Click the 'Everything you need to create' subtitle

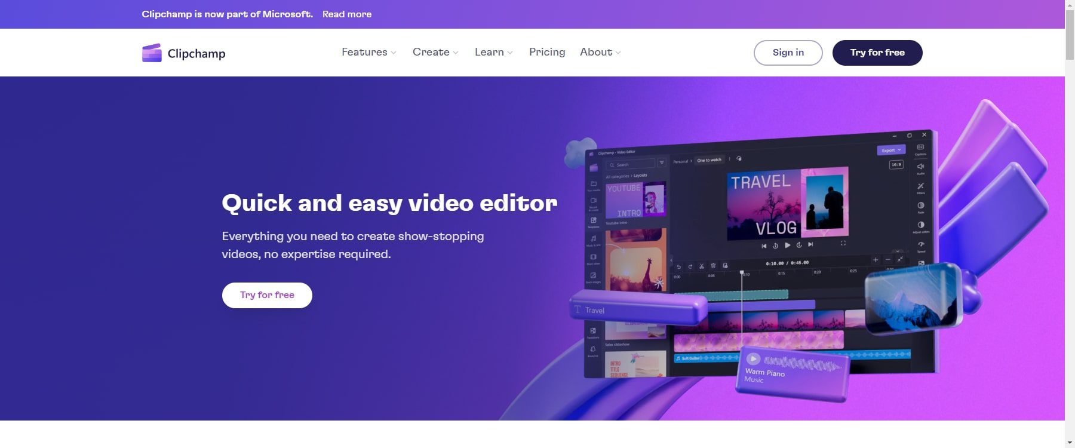[353, 245]
